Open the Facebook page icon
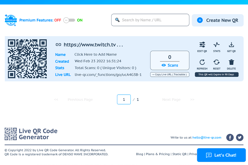Image resolution: width=248 pixels, height=165 pixels. coord(230,137)
